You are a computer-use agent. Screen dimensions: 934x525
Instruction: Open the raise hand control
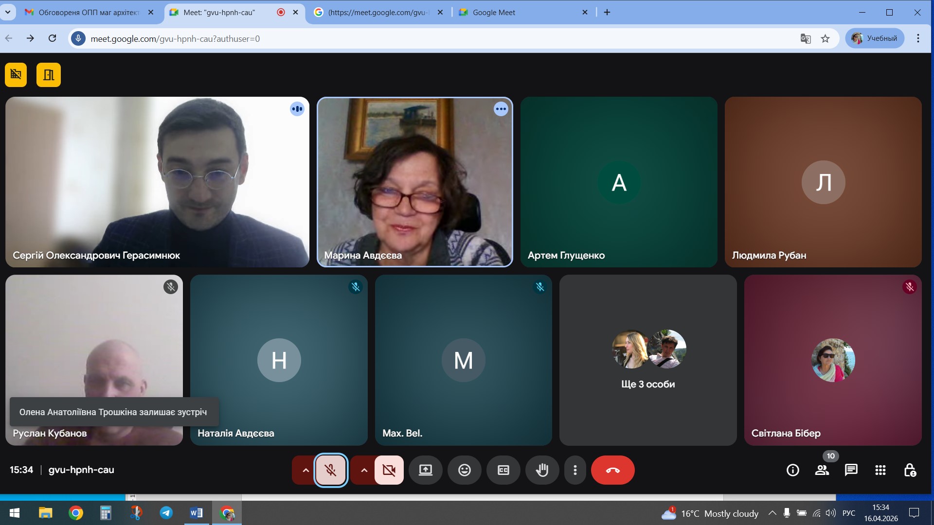coord(542,470)
